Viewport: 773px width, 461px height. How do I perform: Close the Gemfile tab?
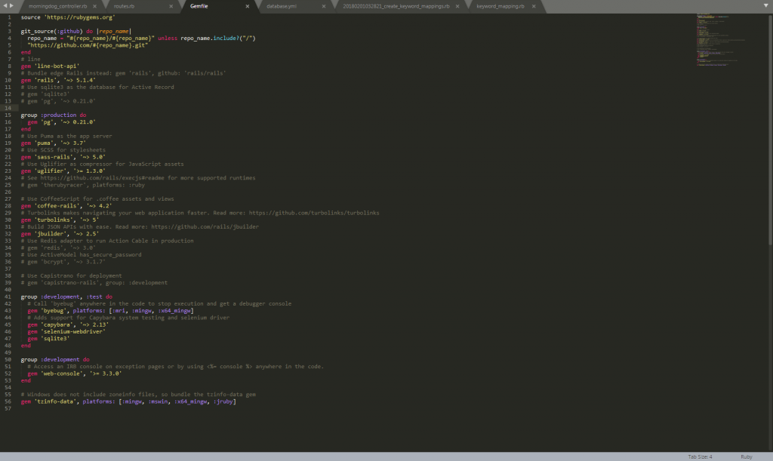pyautogui.click(x=248, y=6)
